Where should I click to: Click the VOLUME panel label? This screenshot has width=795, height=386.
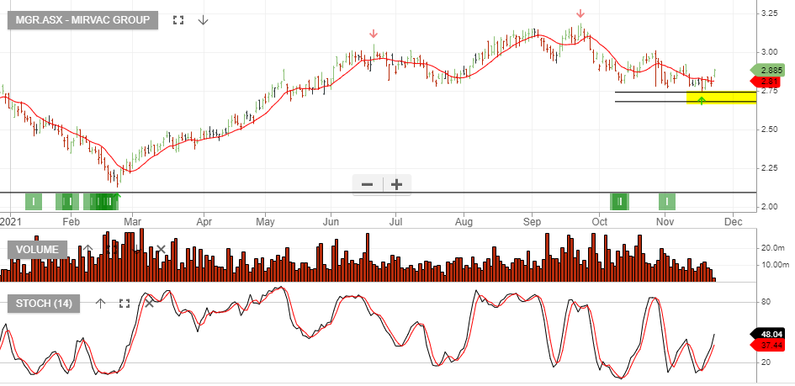point(37,250)
